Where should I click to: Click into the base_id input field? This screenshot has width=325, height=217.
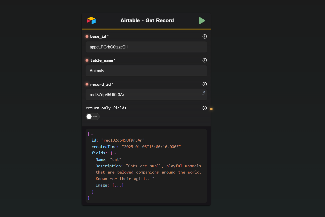point(146,47)
